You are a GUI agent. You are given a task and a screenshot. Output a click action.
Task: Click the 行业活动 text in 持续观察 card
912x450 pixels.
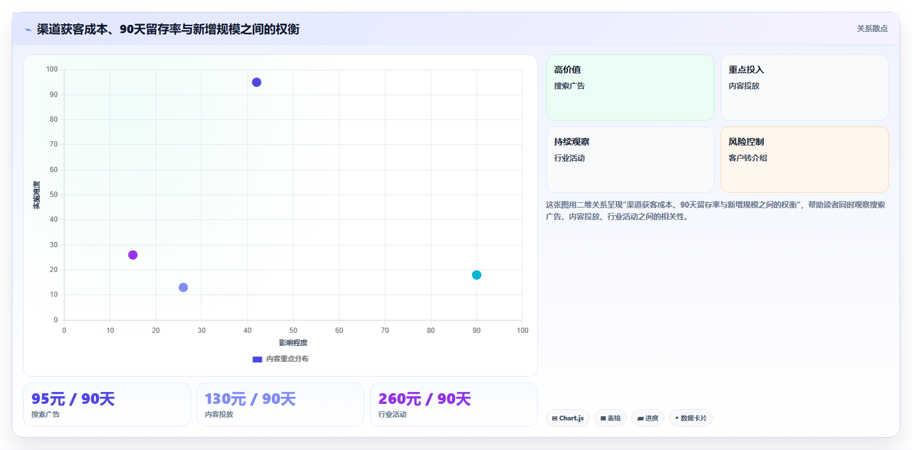570,158
